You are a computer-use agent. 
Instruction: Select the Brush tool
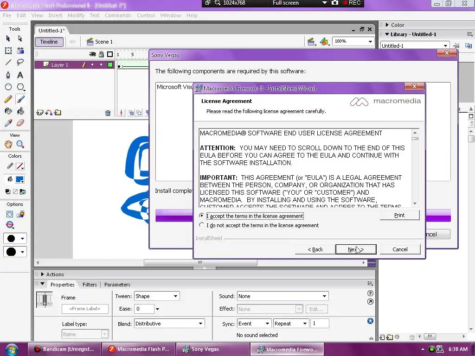(20, 99)
